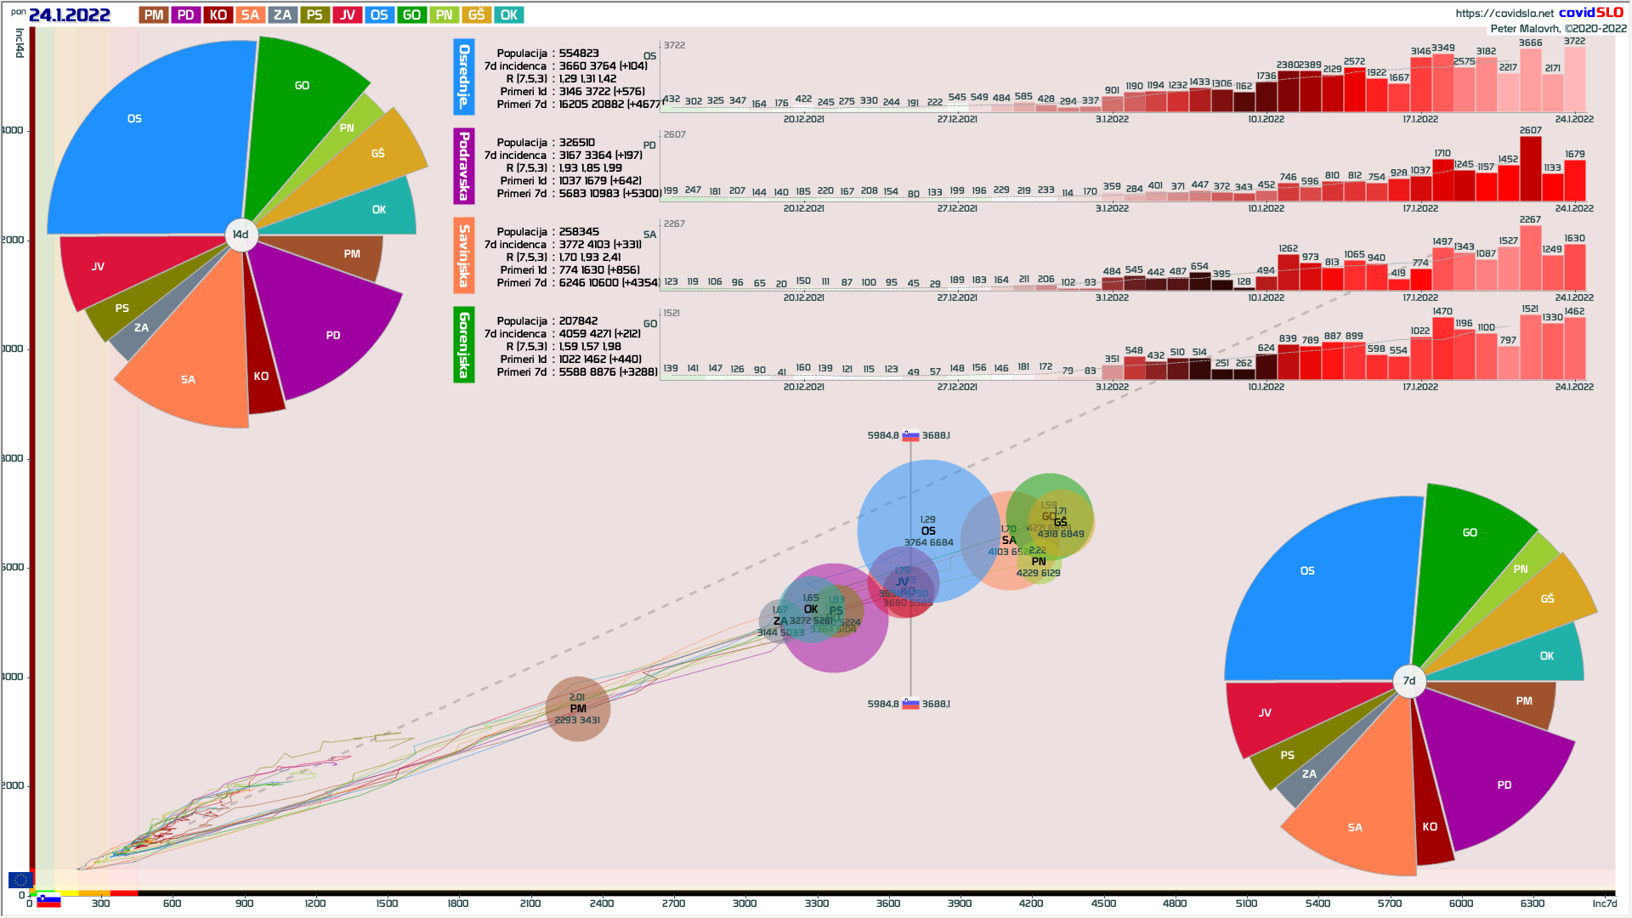This screenshot has width=1632, height=918.
Task: Open the covidslo.net link
Action: click(x=1504, y=13)
